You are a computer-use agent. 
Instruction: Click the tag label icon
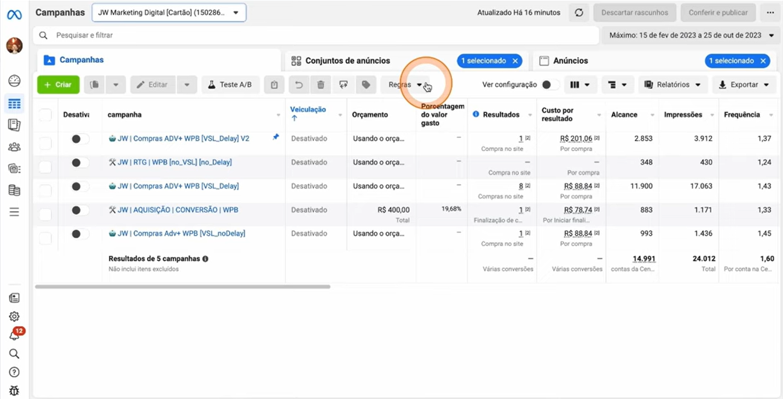(x=366, y=85)
